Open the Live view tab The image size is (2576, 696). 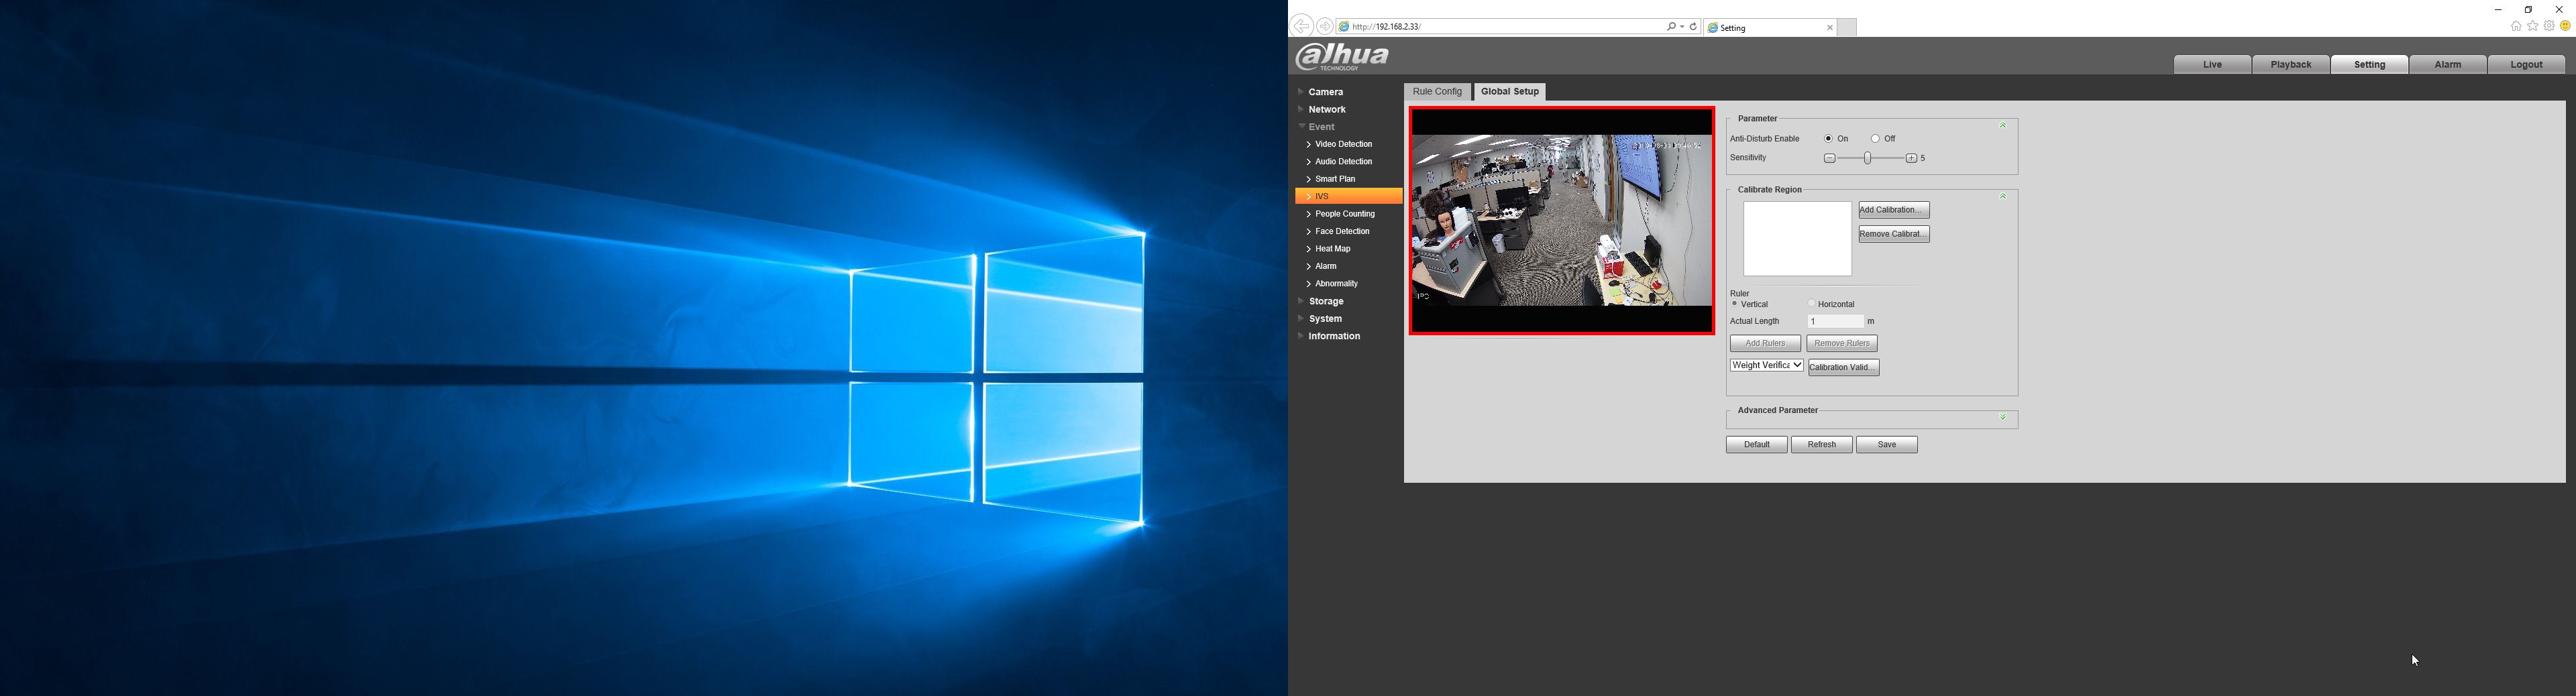pyautogui.click(x=2212, y=65)
